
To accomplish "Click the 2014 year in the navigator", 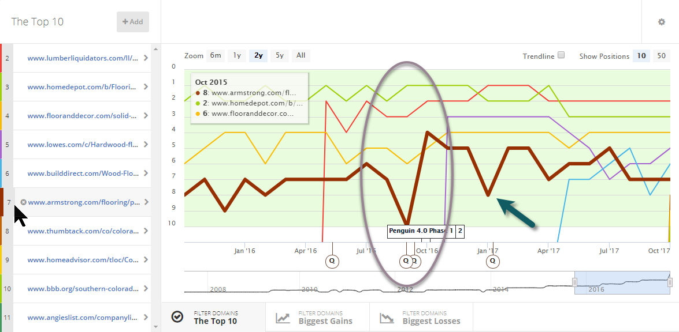I will click(x=500, y=289).
